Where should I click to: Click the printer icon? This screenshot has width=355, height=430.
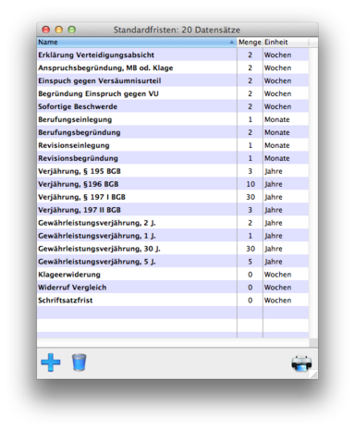point(301,363)
